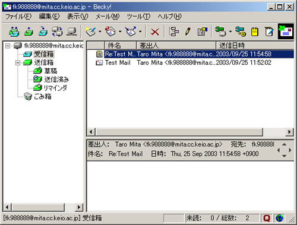Select the ごみ箱 trash folder
297x225 pixels.
tap(43, 96)
